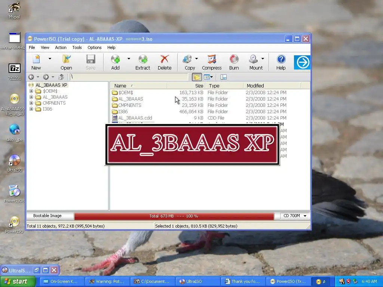
Task: Go forward with the navigation arrow
Action: click(x=46, y=77)
